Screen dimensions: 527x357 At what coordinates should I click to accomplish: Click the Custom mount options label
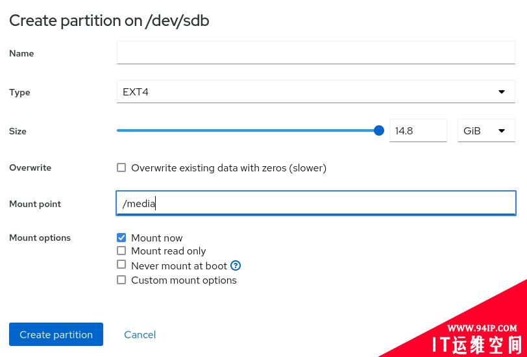point(184,280)
